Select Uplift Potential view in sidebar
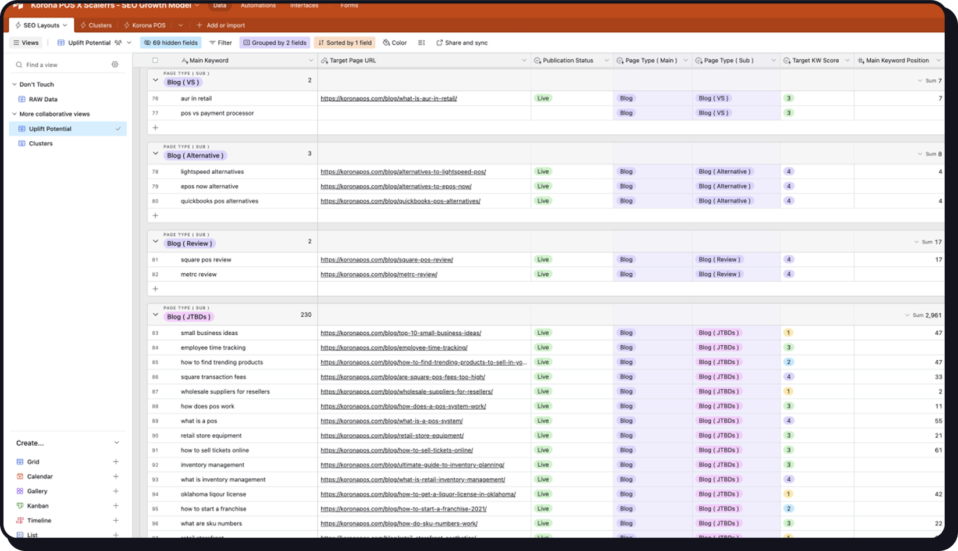 [x=68, y=129]
